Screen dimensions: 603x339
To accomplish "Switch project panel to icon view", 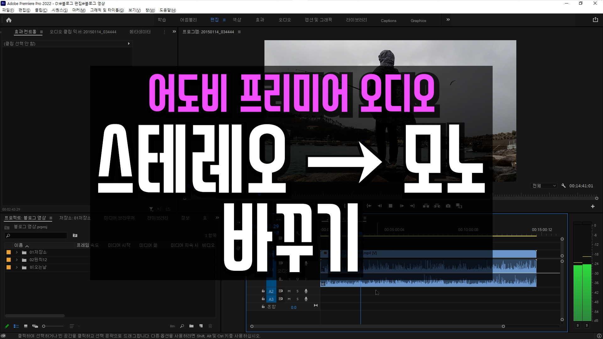I will [x=26, y=326].
